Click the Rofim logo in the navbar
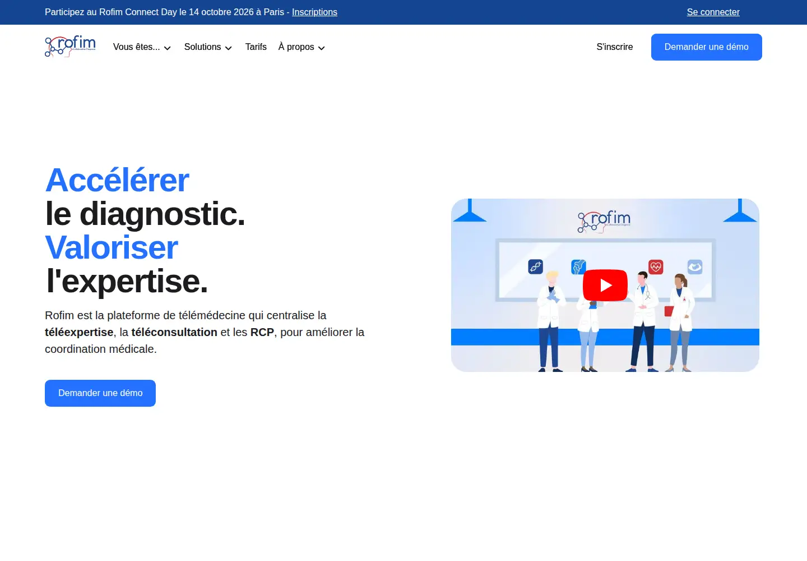This screenshot has height=561, width=807. tap(70, 47)
